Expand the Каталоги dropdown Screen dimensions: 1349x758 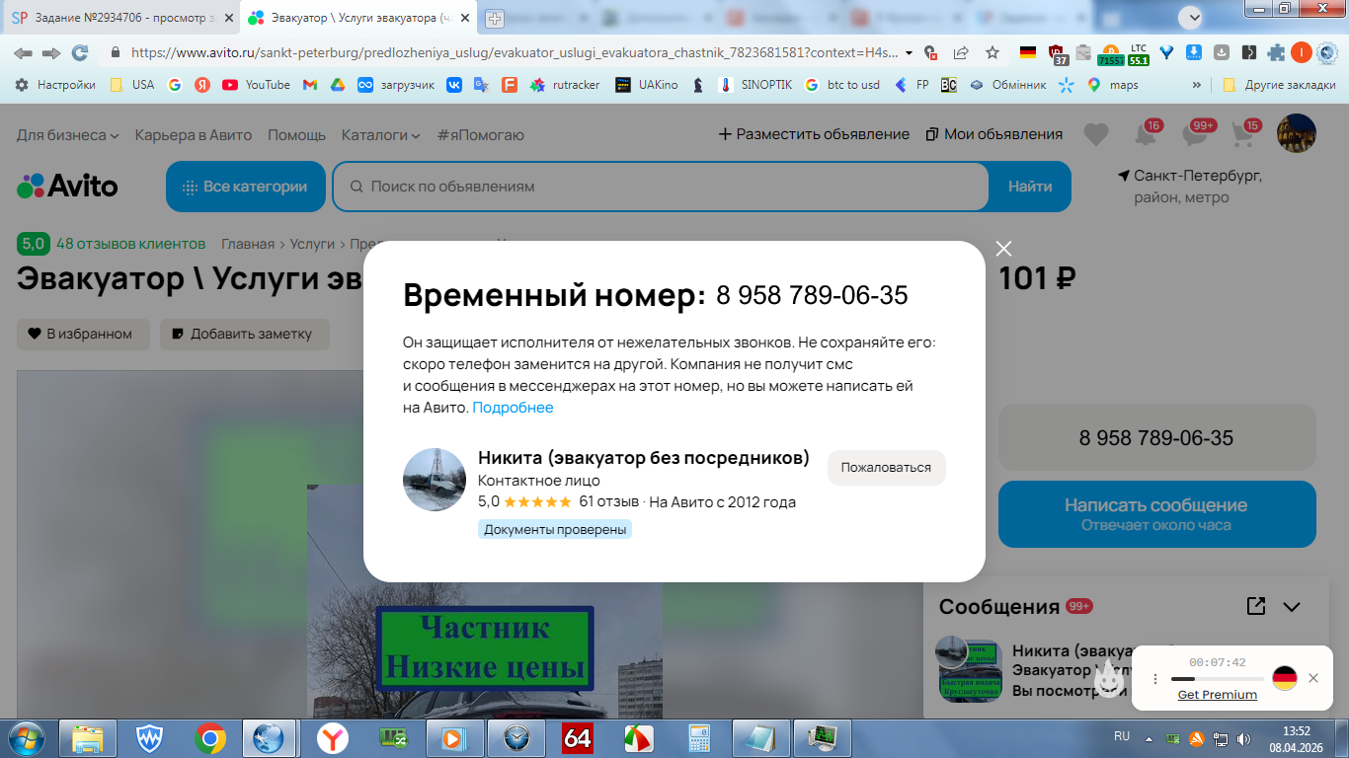pos(380,134)
